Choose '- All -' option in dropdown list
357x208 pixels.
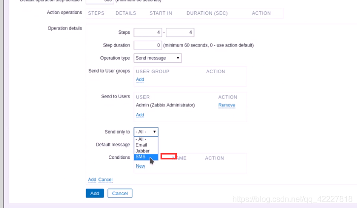[146, 139]
